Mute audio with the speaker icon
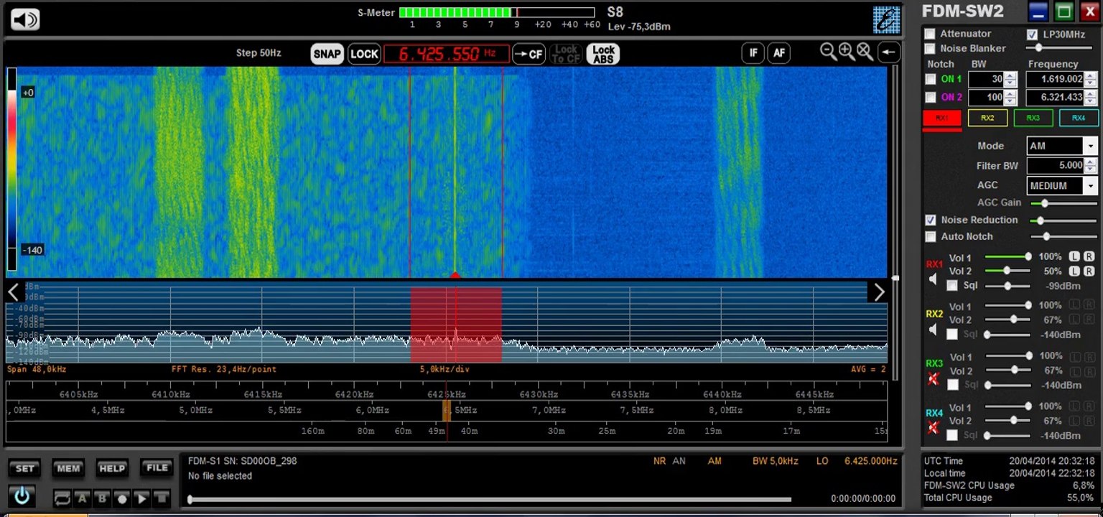The width and height of the screenshot is (1103, 517). click(x=24, y=19)
